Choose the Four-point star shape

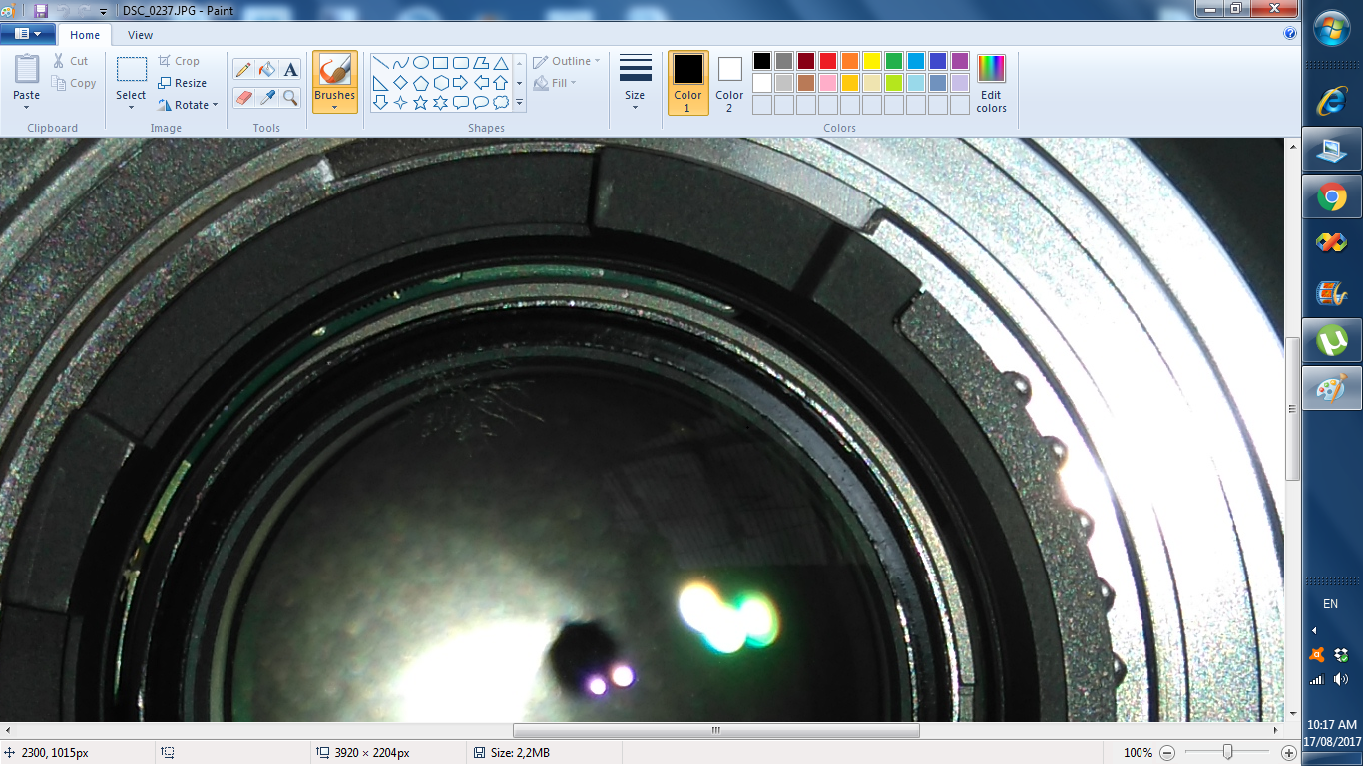coord(400,102)
